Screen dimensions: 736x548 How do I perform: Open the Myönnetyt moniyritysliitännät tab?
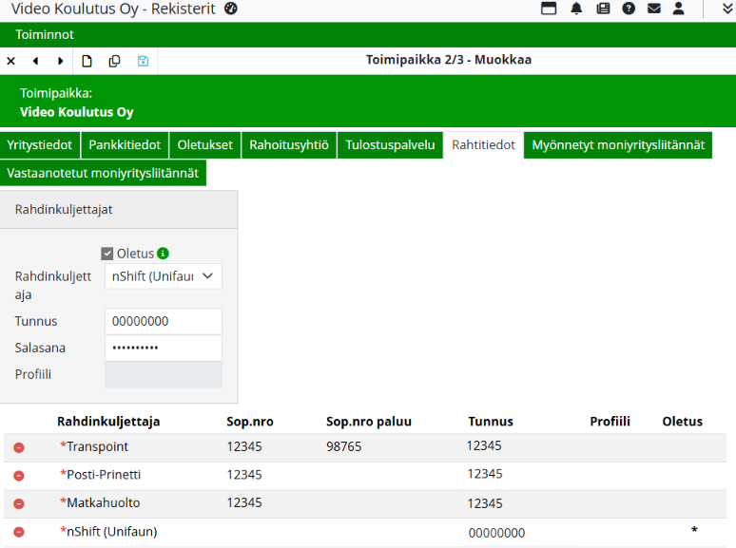click(617, 145)
